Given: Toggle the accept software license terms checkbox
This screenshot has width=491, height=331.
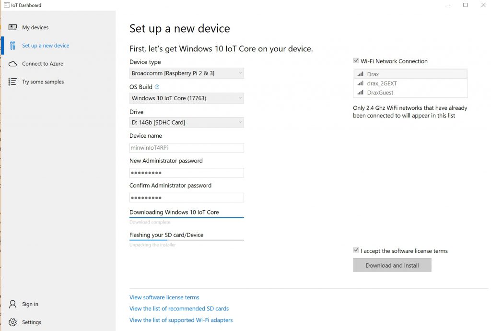Looking at the screenshot, I should 356,250.
